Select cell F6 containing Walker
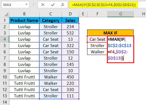This screenshot has height=105, width=146. 97,52
